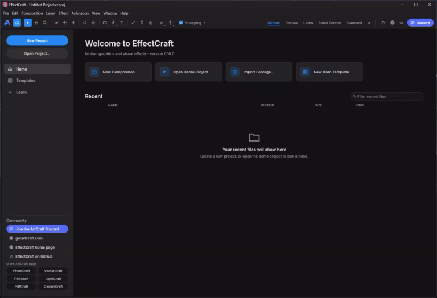Open the Window menu
437x298 pixels.
110,13
